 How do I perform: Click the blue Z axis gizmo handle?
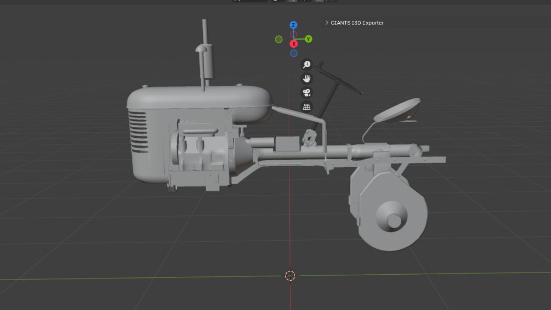293,25
